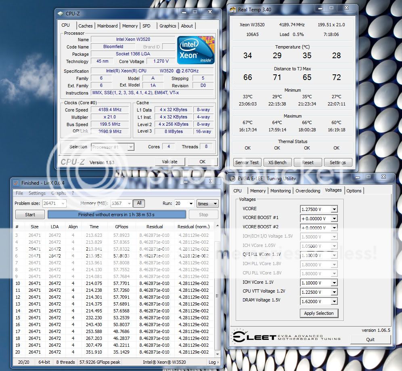Open the Memory tab in CPU-Z
This screenshot has height=371, width=402.
[130, 26]
